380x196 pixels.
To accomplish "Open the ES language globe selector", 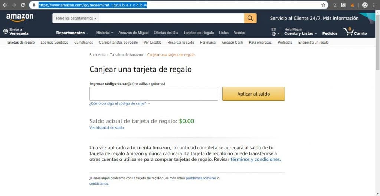I will click(275, 32).
